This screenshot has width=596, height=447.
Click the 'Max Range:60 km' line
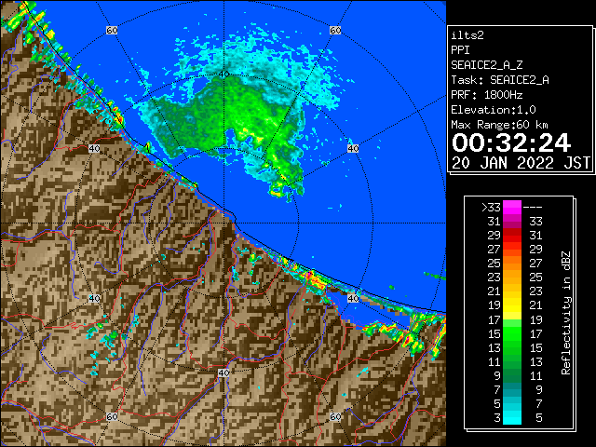(x=499, y=125)
